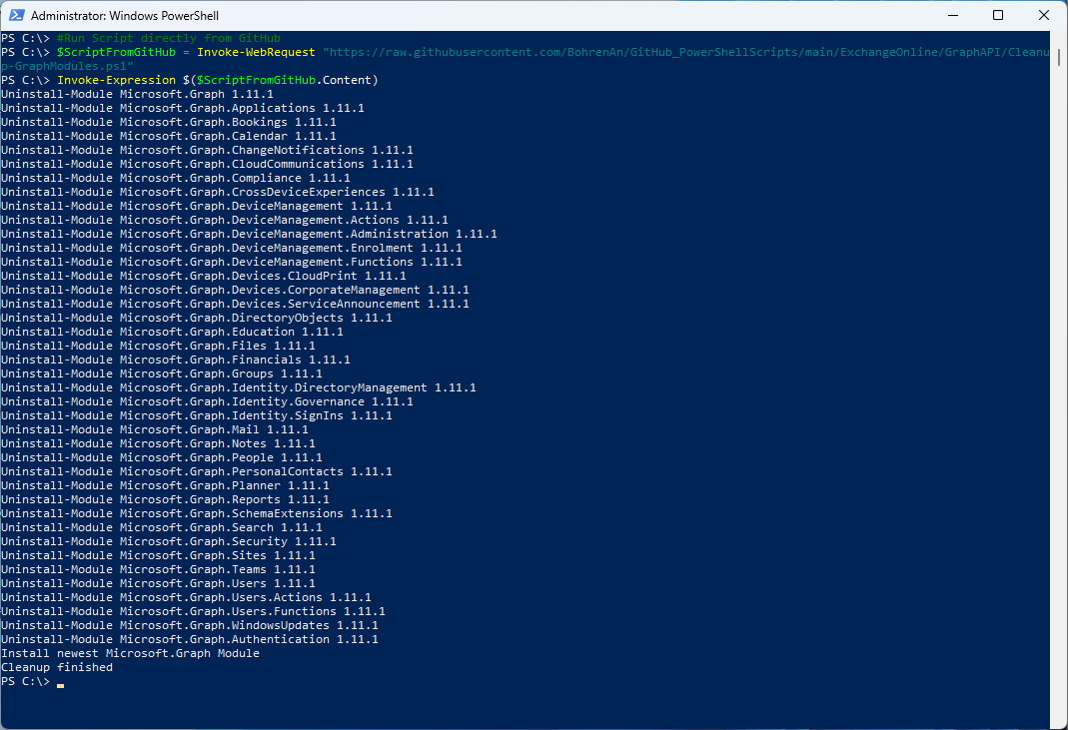Click the 'Microsoft.Graph.Identity.Governance 1.11.1' line
The height and width of the screenshot is (730, 1068).
[207, 401]
